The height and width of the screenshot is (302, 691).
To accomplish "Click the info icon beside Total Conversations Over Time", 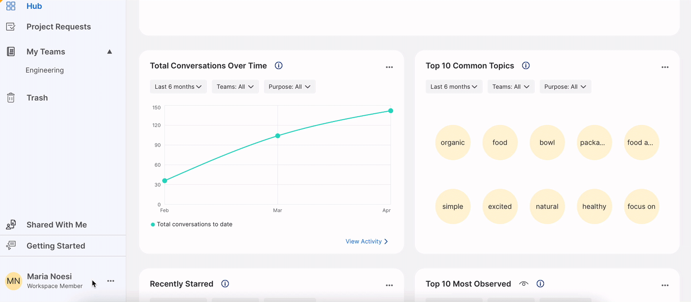I will coord(279,66).
